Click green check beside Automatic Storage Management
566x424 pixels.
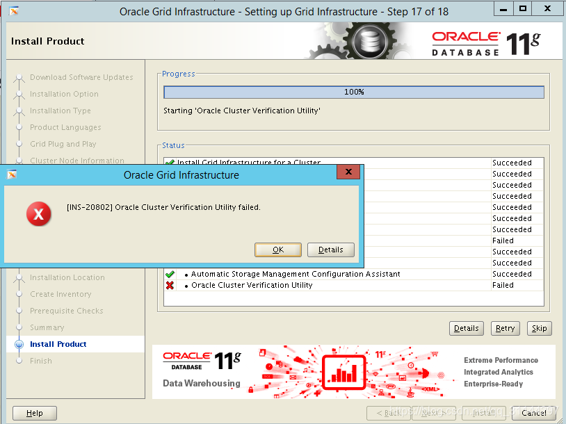(x=170, y=274)
